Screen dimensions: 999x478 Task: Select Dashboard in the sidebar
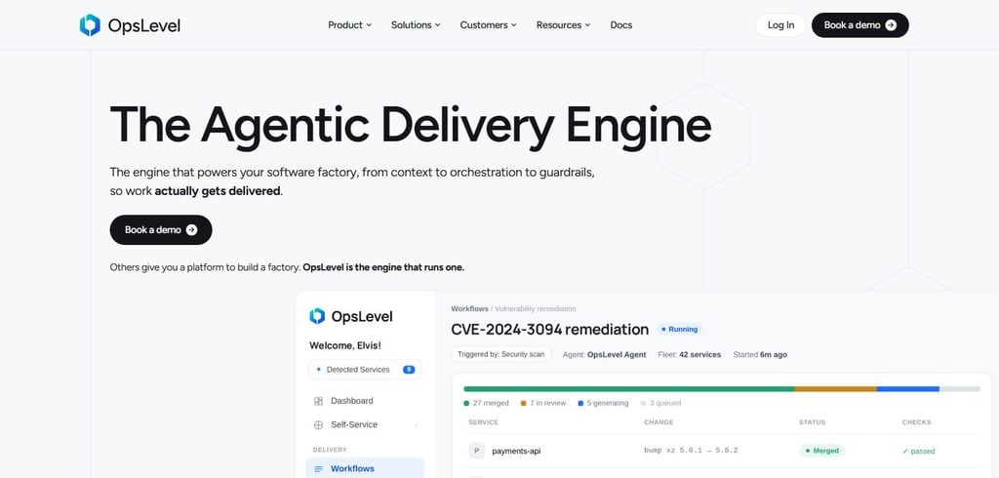point(365,401)
